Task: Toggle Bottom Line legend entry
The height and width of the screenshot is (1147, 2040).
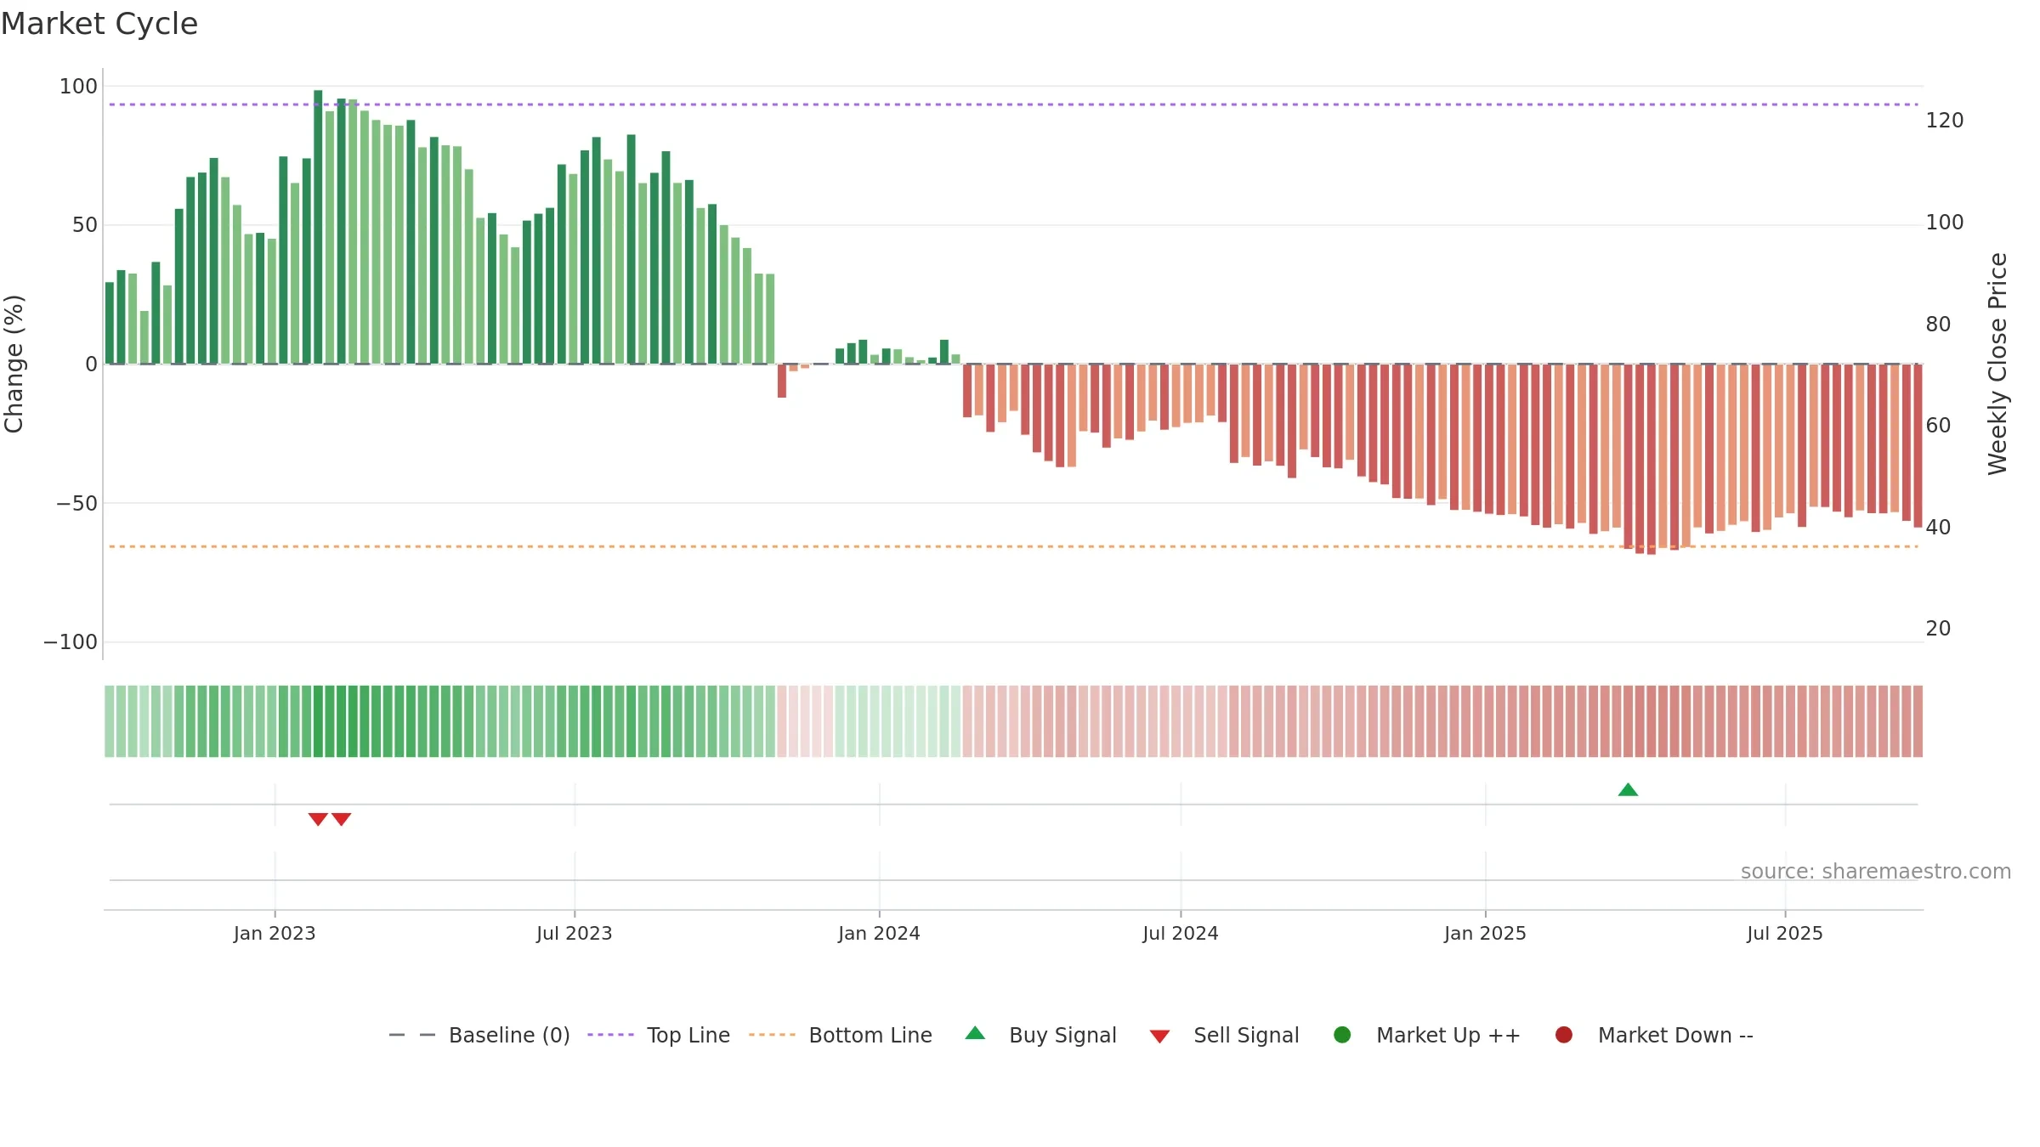Action: [841, 1036]
